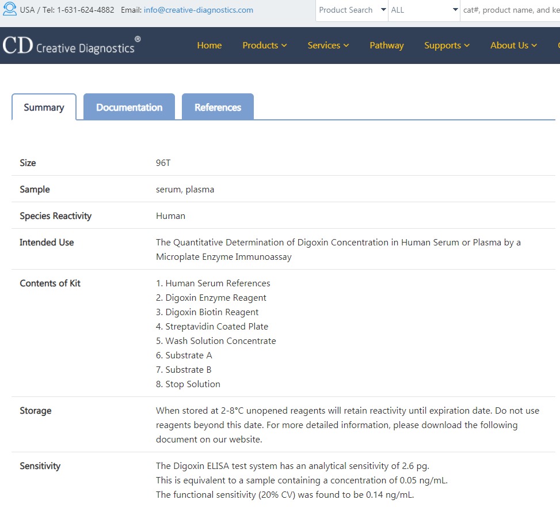Open the Product Search dropdown
The height and width of the screenshot is (507, 560).
coord(352,10)
